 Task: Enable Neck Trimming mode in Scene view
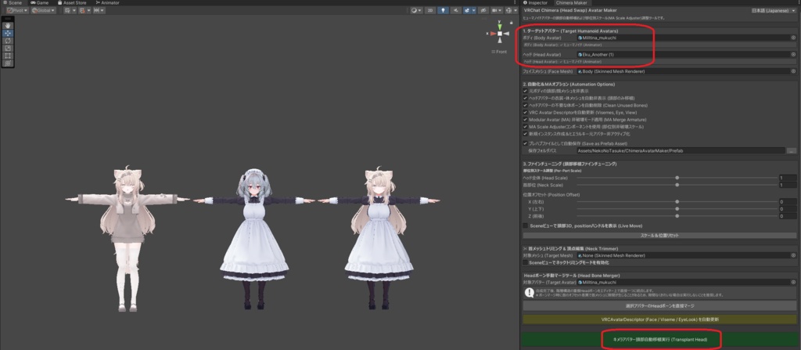pos(525,262)
